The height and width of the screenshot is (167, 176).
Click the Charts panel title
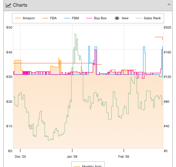(20, 5)
